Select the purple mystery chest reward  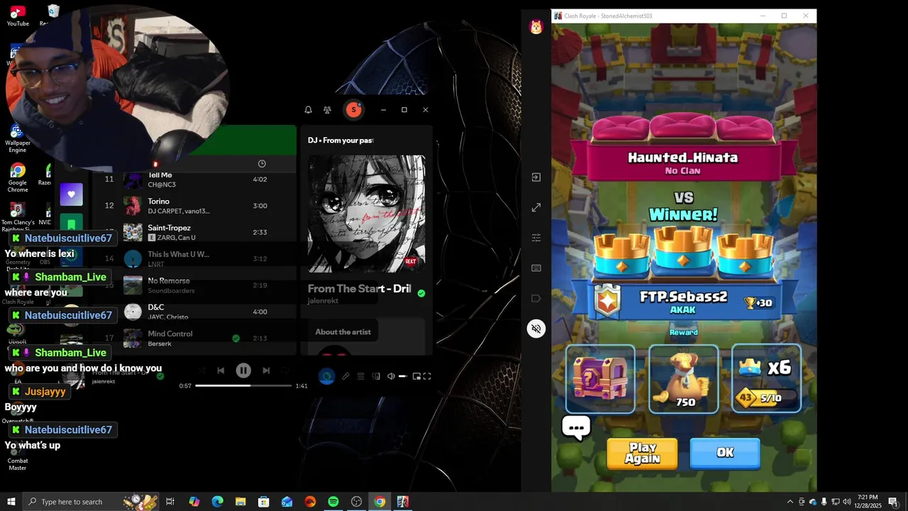[x=600, y=379]
